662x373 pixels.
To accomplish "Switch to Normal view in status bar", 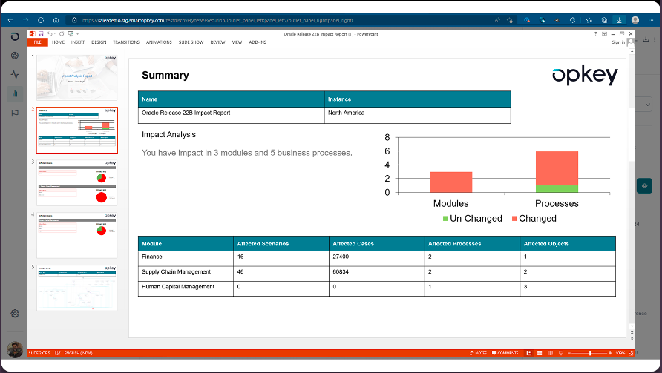I will (529, 353).
